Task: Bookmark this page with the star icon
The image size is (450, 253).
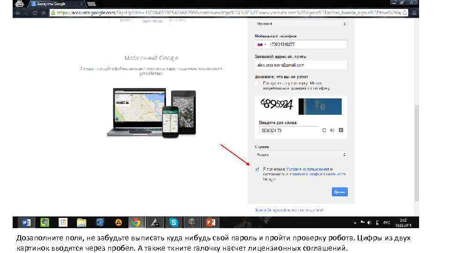Action: (405, 13)
